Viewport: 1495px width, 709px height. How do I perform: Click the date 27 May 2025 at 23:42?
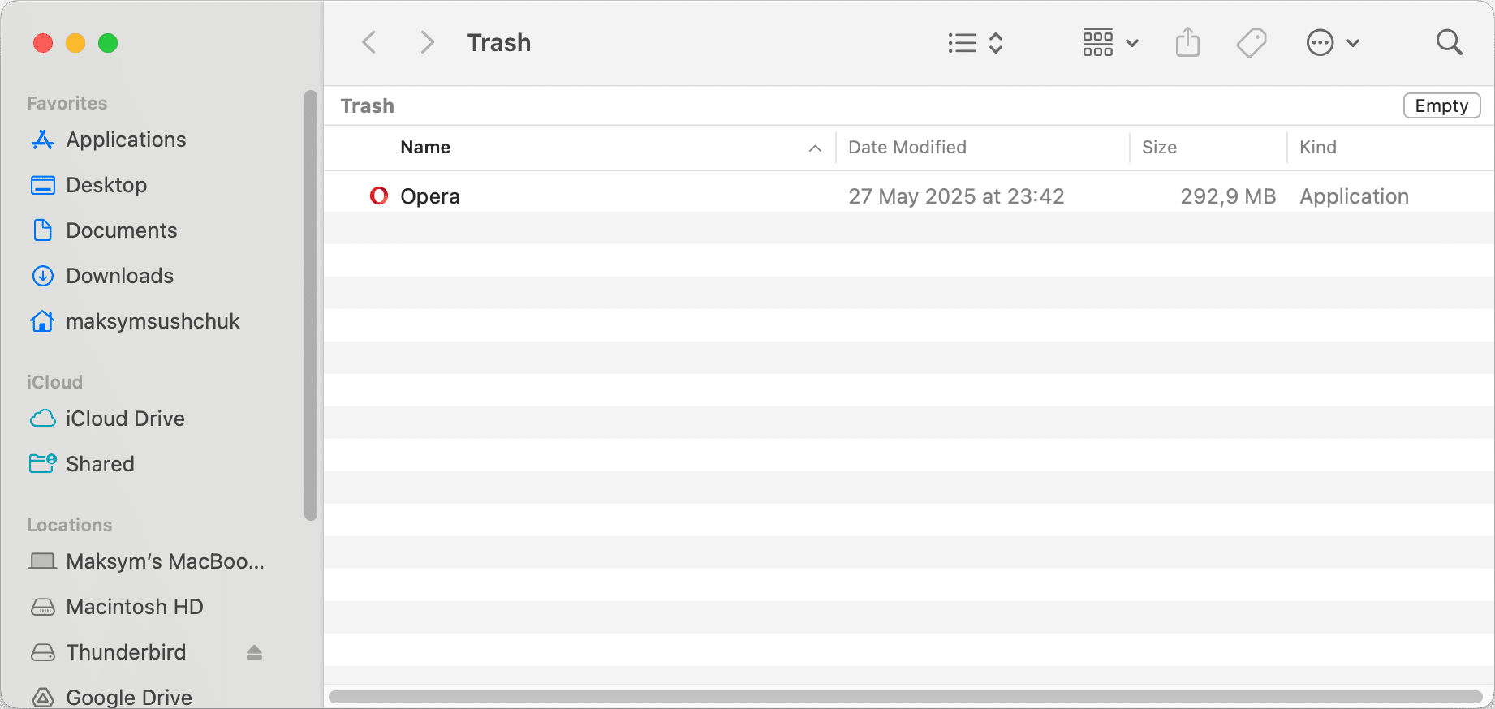click(x=956, y=196)
